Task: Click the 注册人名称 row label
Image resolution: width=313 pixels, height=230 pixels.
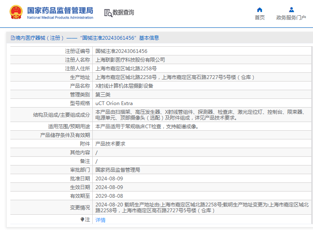Action: pos(77,60)
